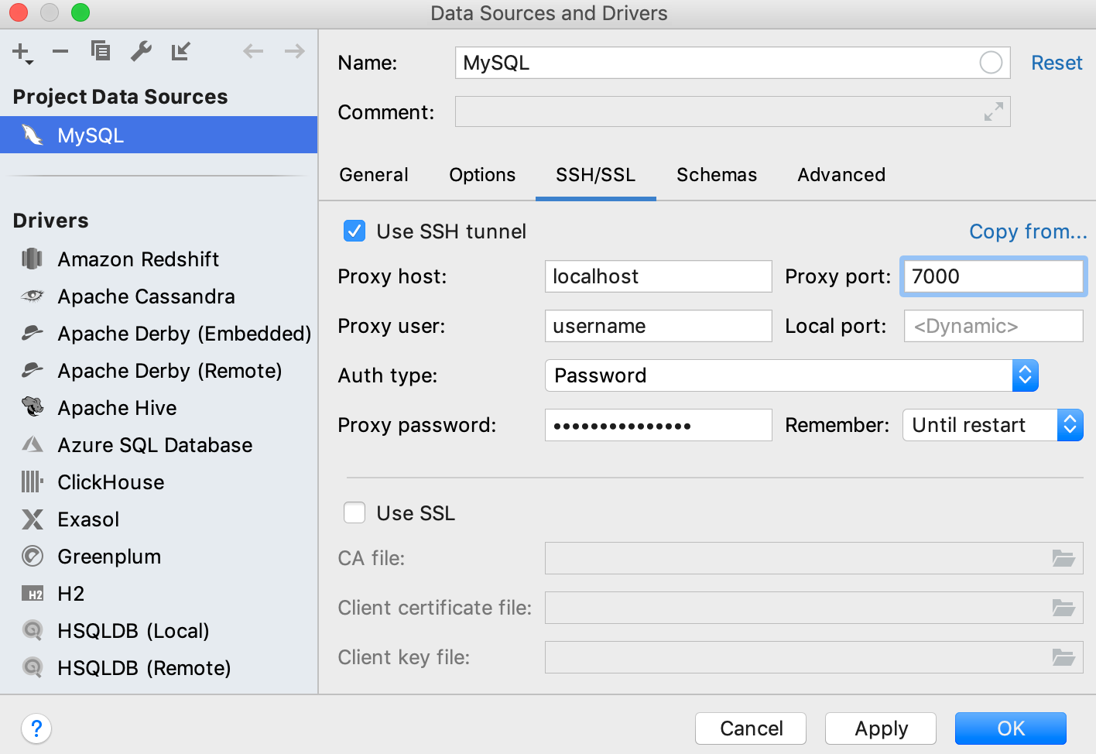Image resolution: width=1096 pixels, height=754 pixels.
Task: Click the H2 driver icon
Action: [33, 594]
